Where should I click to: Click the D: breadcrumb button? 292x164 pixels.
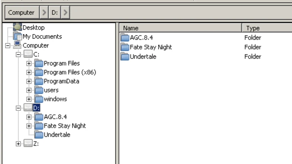click(x=54, y=13)
